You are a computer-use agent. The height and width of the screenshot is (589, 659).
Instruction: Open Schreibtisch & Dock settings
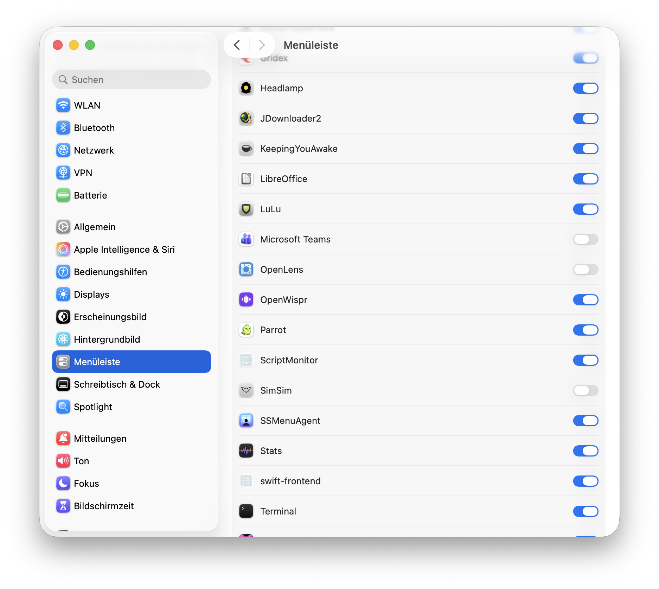click(132, 384)
